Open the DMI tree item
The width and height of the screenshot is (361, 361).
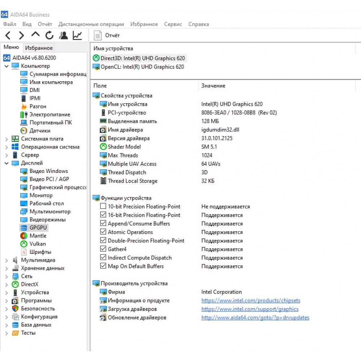[30, 90]
